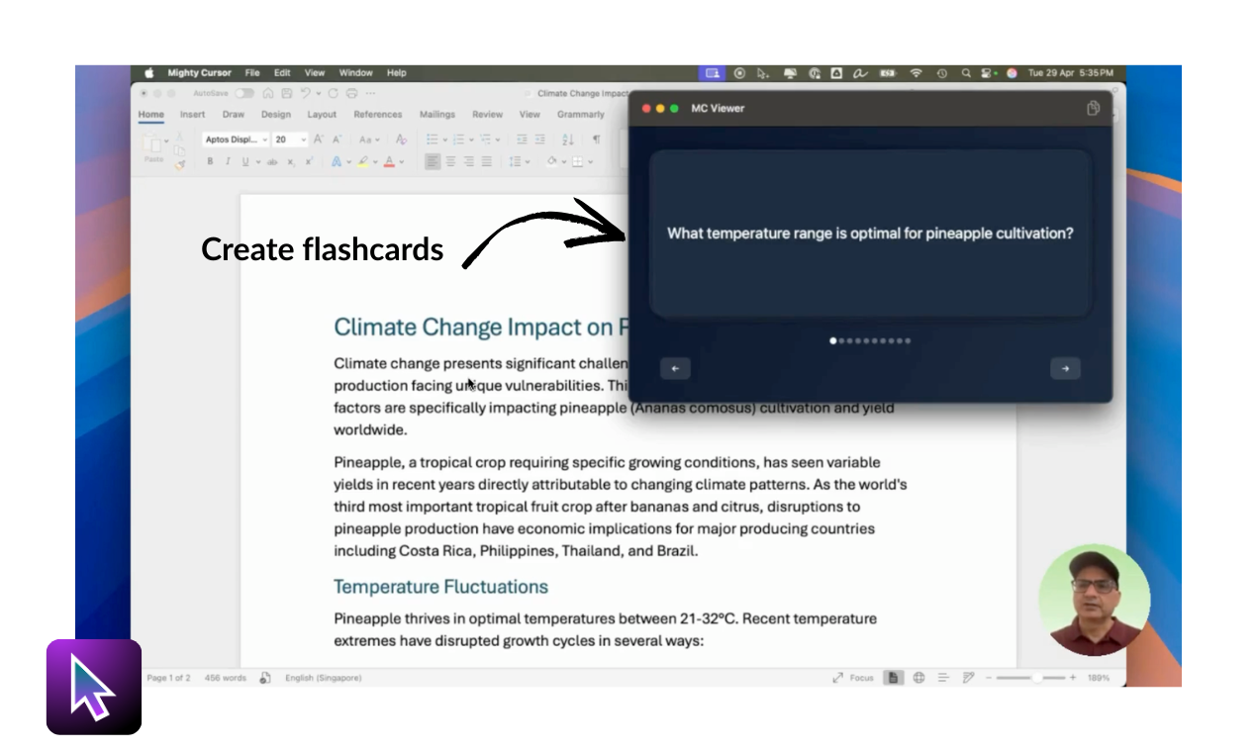Screen dimensions: 1257x752
Task: Click the English (Singapore) language button
Action: point(323,678)
